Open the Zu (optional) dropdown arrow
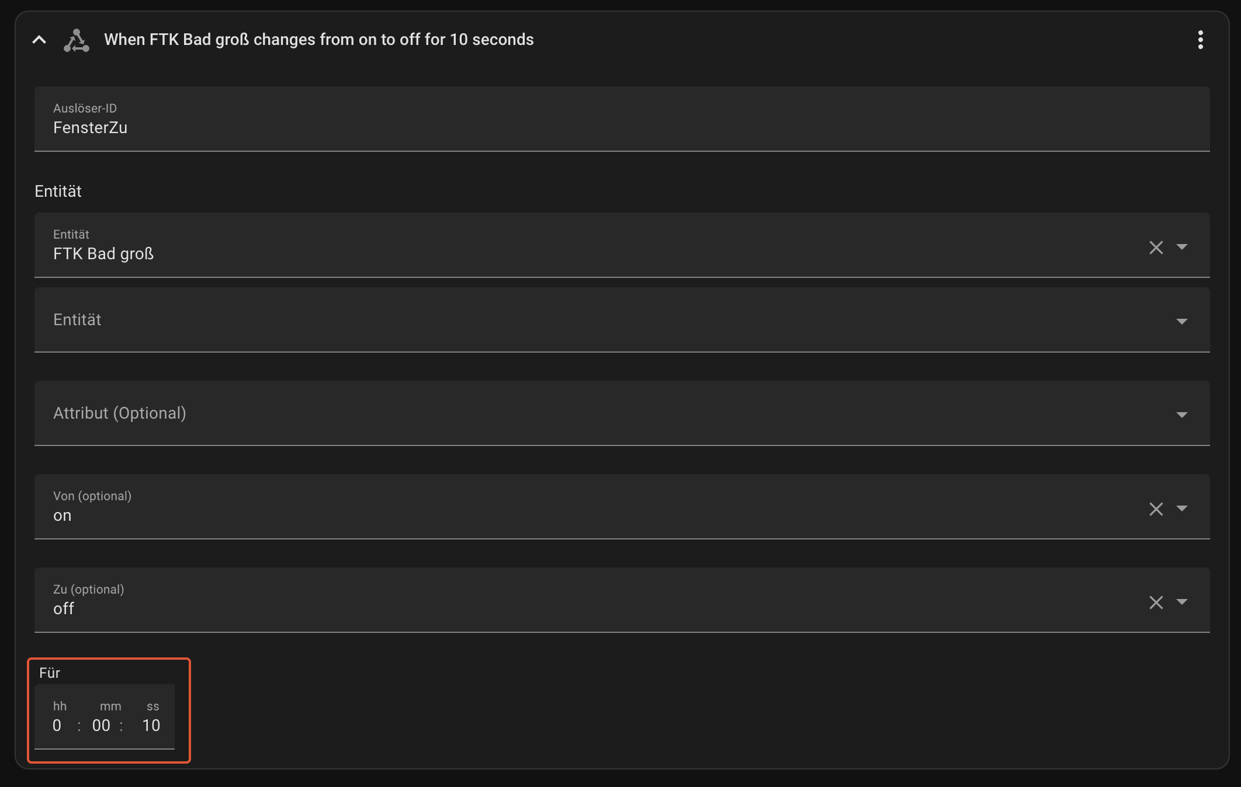Screen dimensions: 1241x787 pyautogui.click(x=1181, y=603)
